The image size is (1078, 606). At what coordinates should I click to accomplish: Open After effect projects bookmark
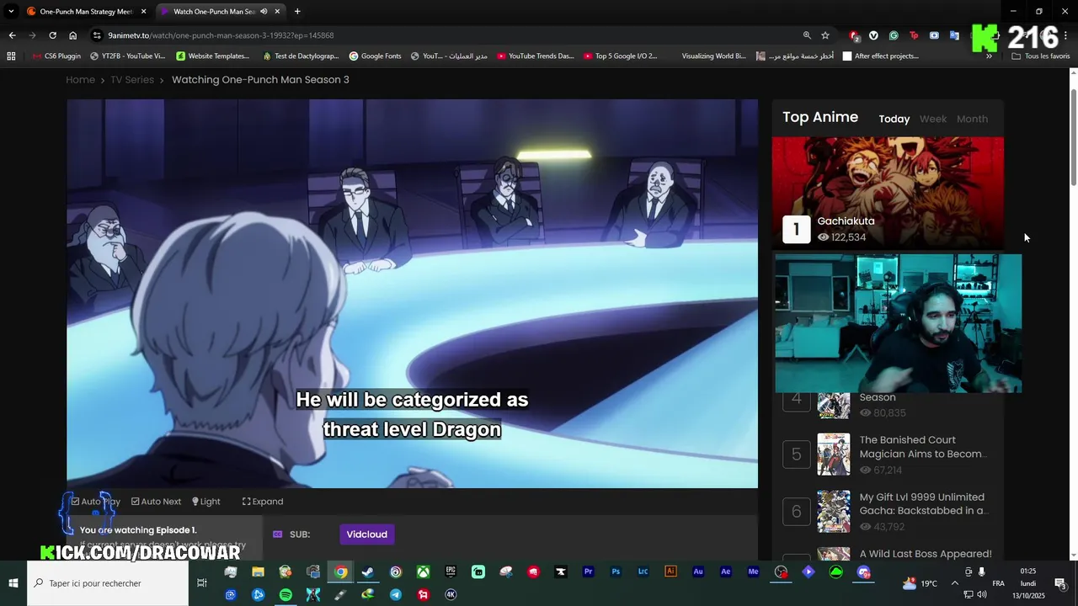[880, 56]
